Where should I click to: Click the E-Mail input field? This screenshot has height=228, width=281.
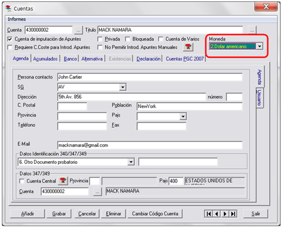pos(149,145)
